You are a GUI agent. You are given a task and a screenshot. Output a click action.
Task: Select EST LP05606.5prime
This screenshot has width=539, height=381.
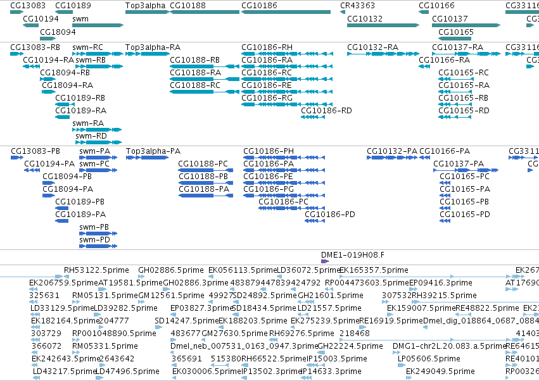(x=429, y=359)
